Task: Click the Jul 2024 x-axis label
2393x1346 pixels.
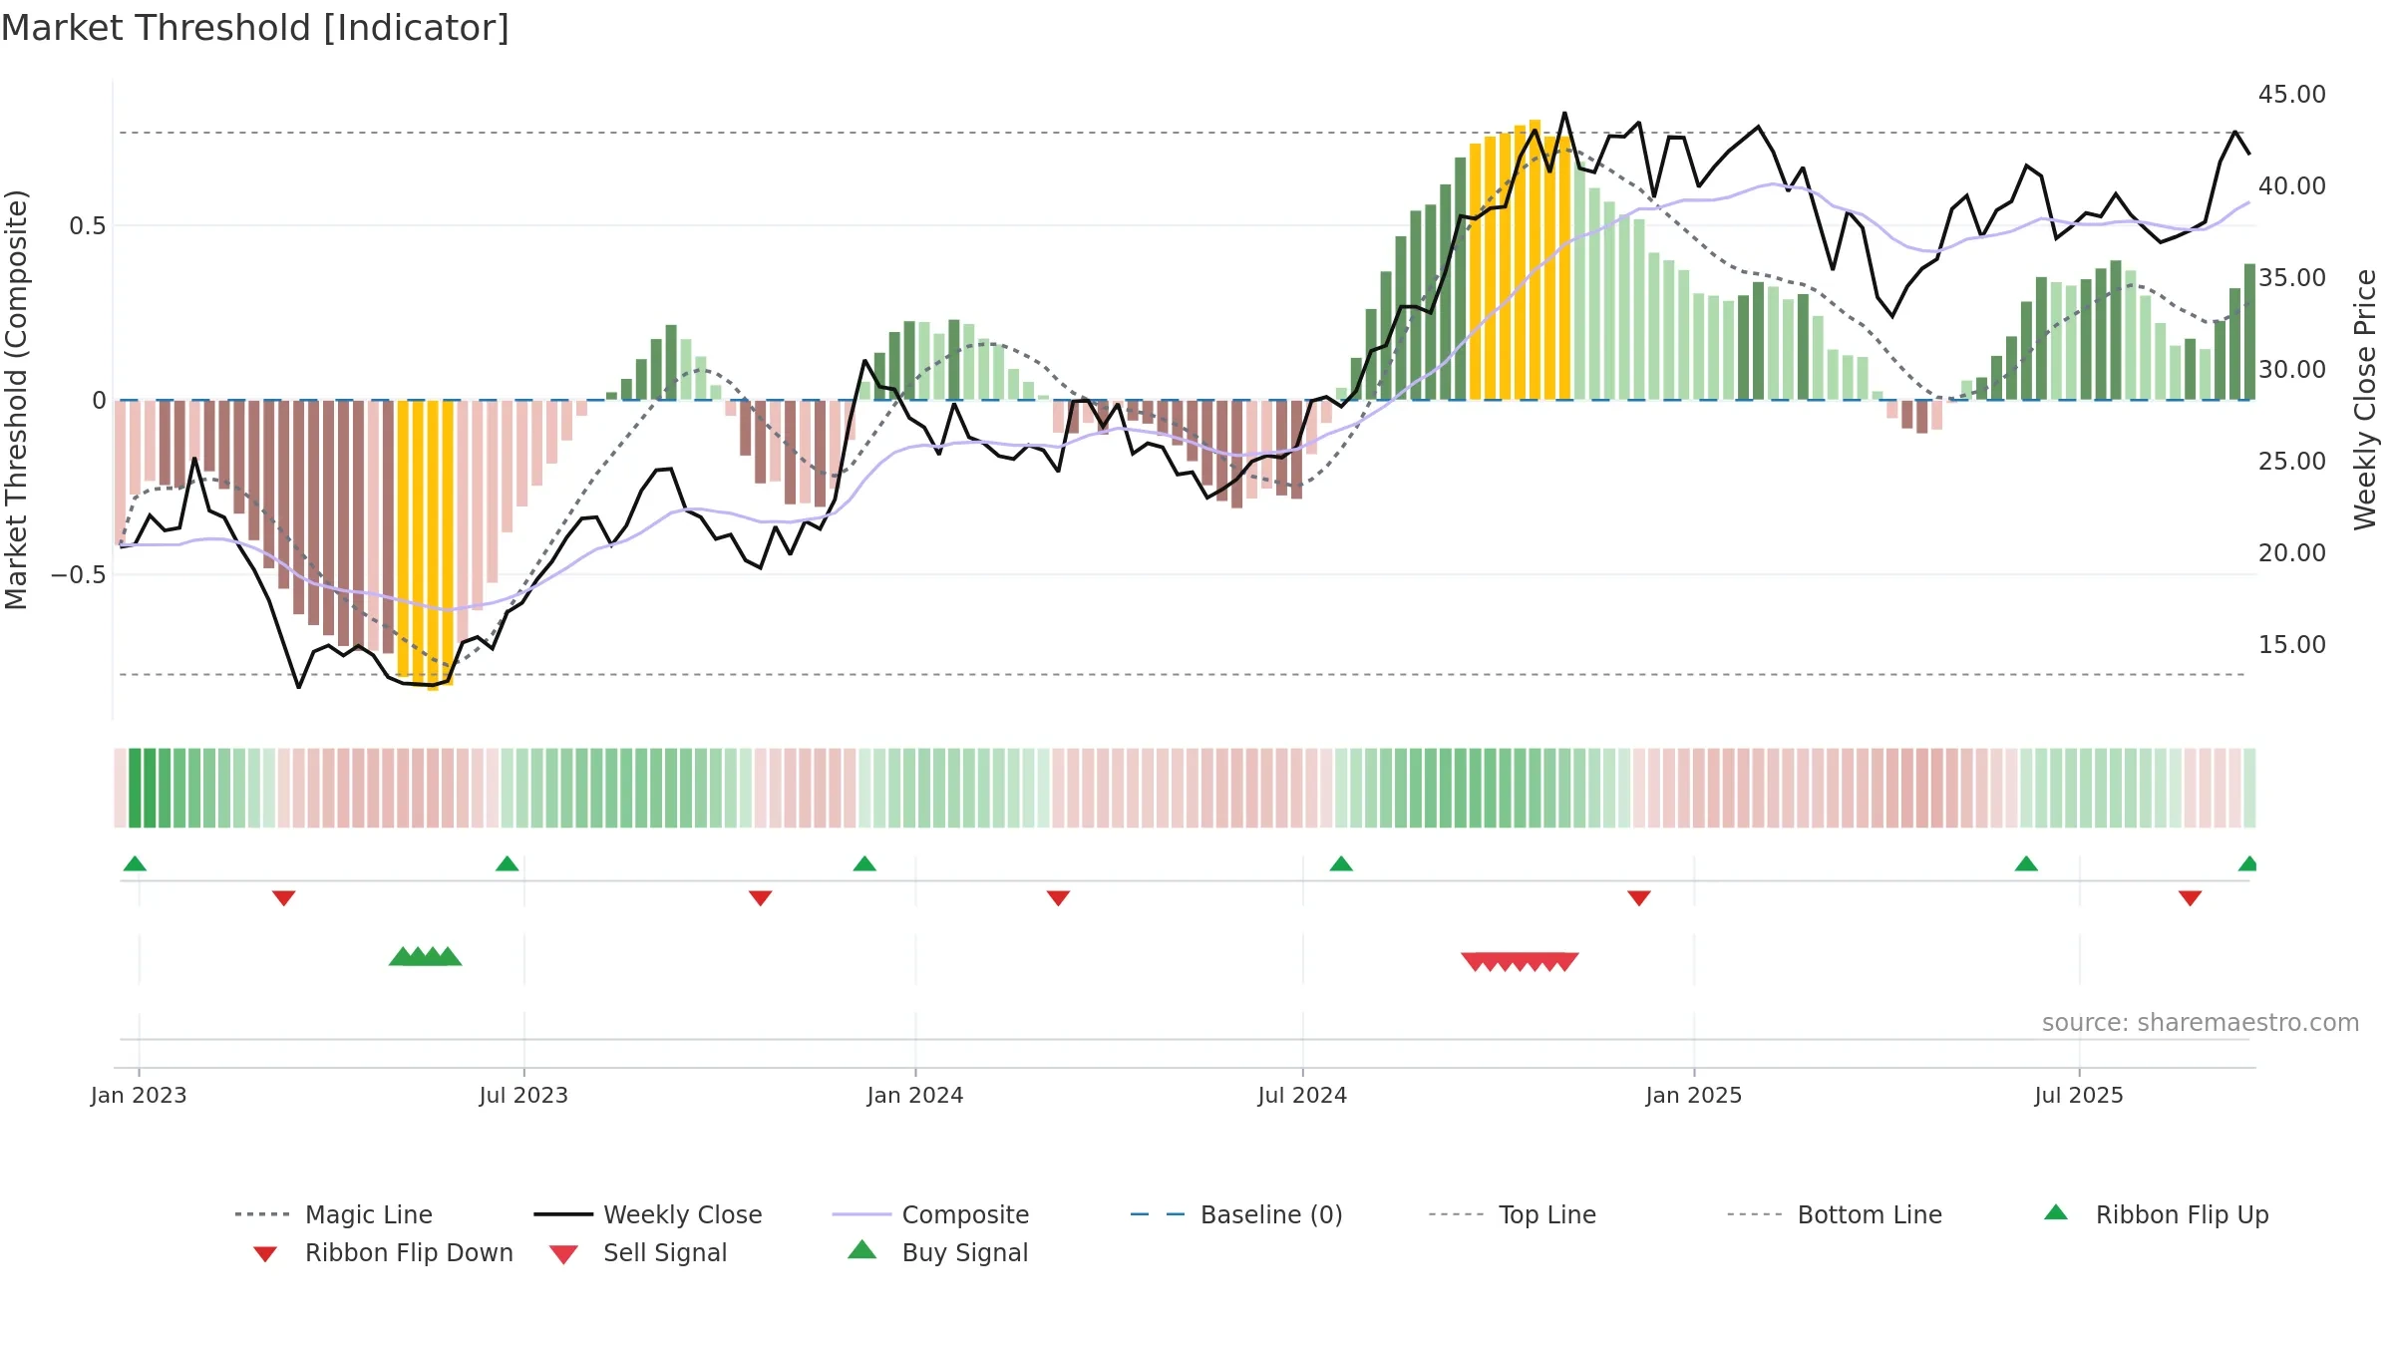Action: click(1302, 1096)
